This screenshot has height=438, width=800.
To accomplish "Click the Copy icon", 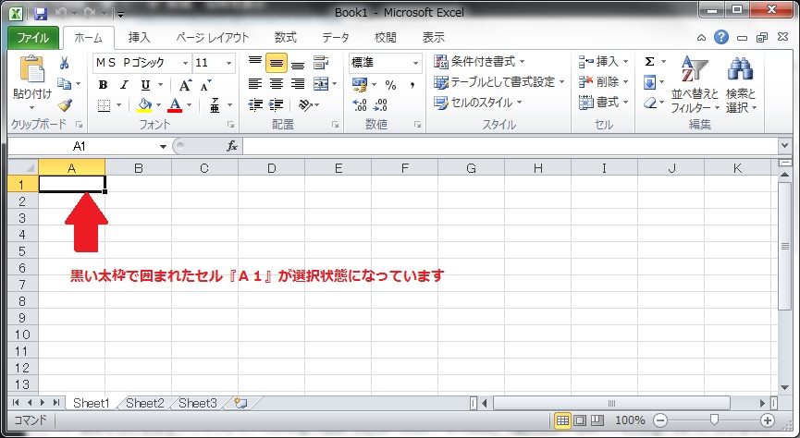I will (x=65, y=83).
